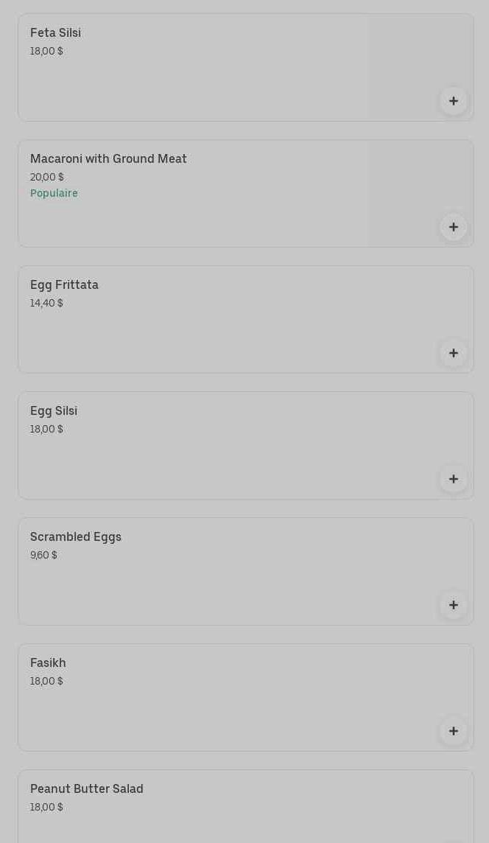View the Scrambled Eggs item name
The image size is (489, 843).
point(76,536)
